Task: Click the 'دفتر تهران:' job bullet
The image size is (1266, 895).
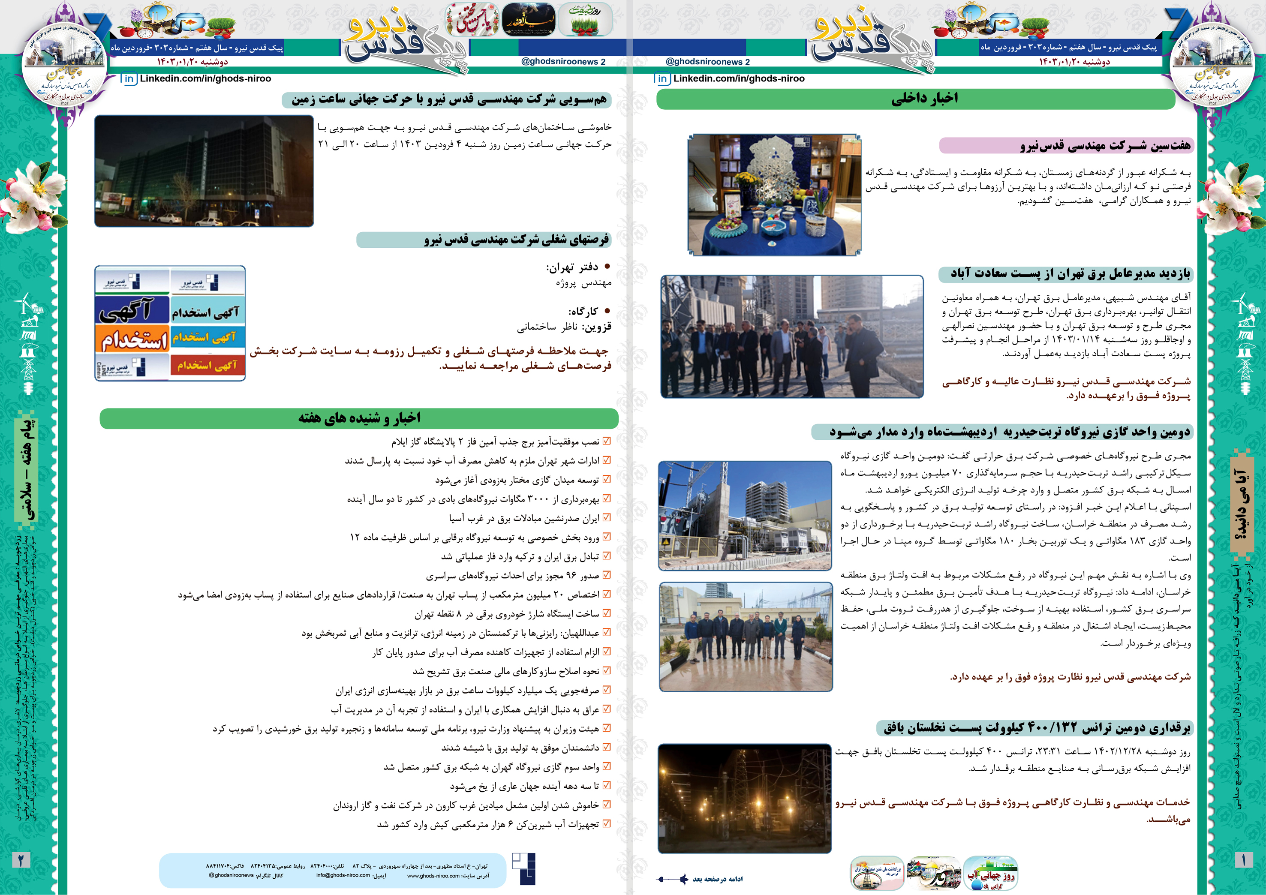Action: (x=577, y=267)
